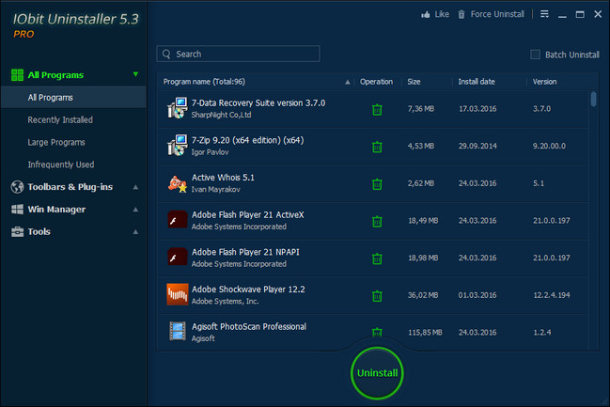Open the hamburger options menu

click(544, 14)
